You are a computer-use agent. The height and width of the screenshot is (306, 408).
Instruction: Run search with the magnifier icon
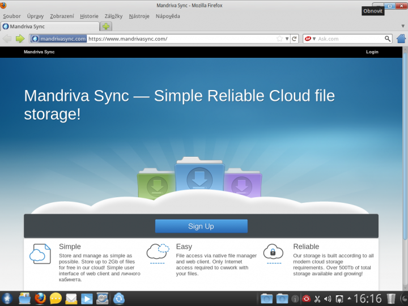[388, 39]
